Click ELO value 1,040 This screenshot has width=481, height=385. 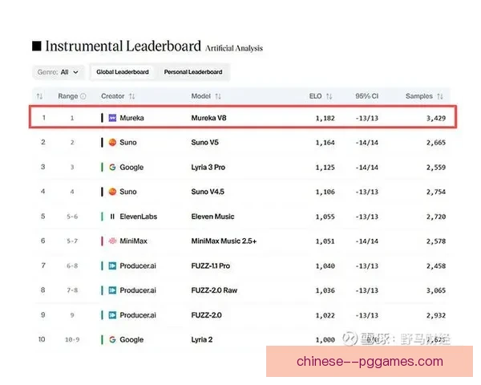(x=325, y=266)
